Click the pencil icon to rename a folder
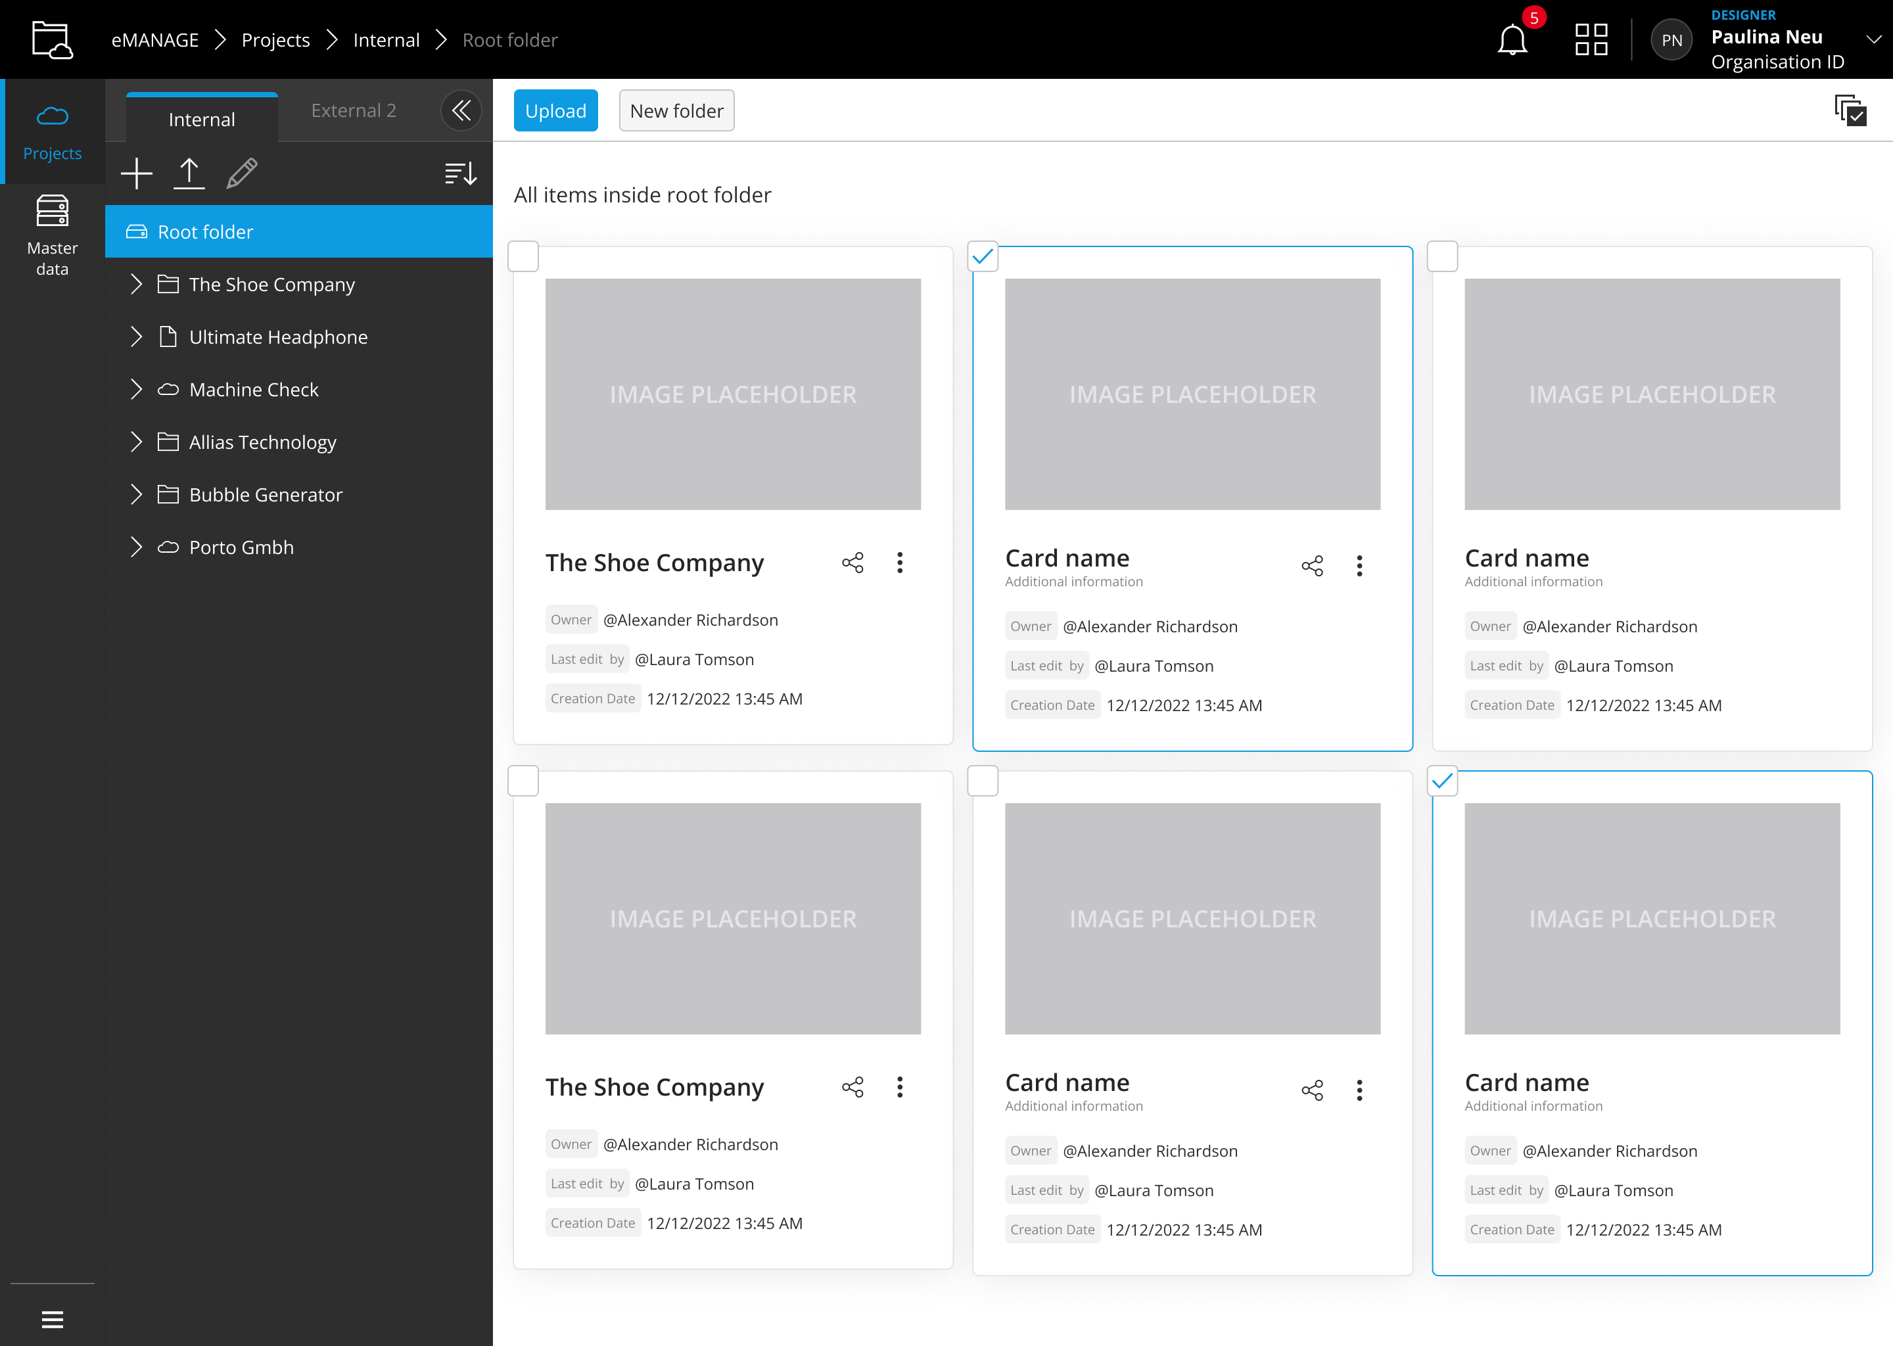 coord(241,174)
